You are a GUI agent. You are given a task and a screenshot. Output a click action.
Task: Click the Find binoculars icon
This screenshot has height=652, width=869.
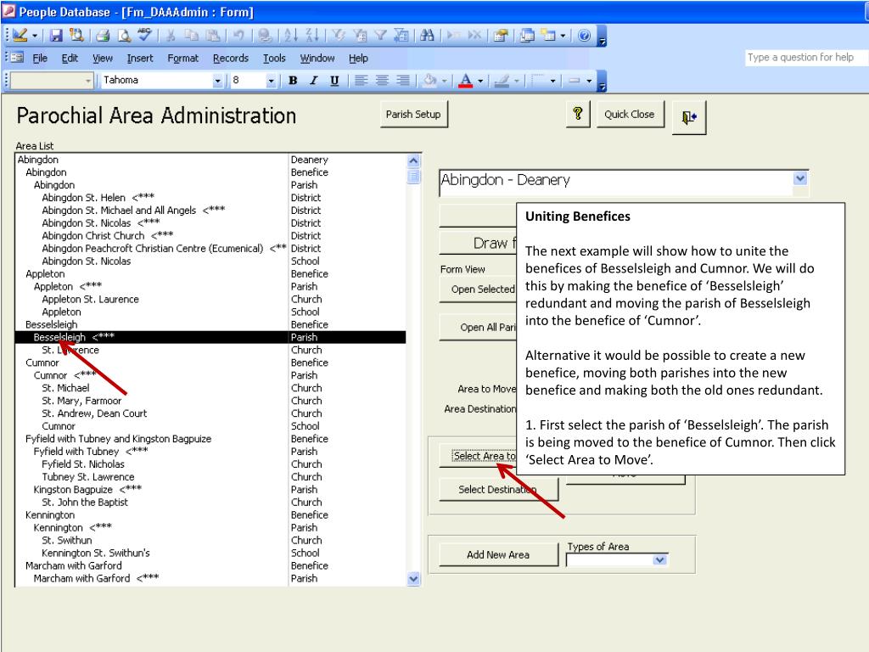pos(427,36)
